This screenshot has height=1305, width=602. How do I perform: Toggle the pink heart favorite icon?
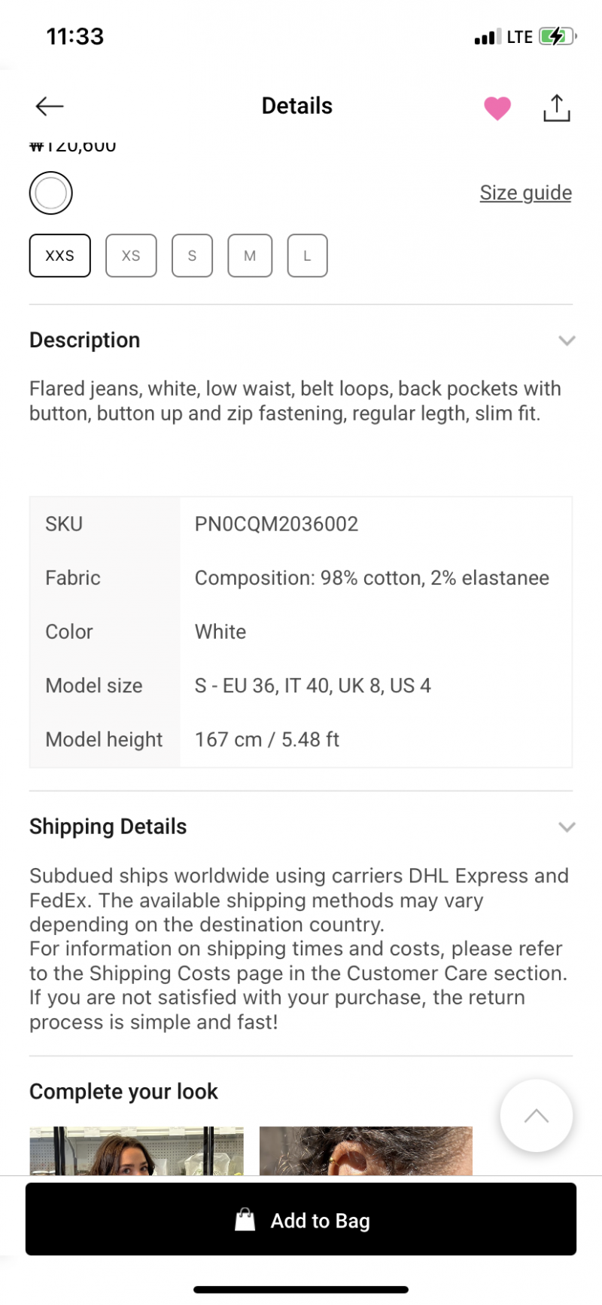click(497, 108)
